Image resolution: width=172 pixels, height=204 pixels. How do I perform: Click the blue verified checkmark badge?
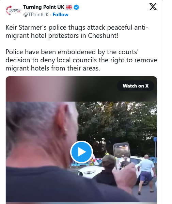(76, 7)
